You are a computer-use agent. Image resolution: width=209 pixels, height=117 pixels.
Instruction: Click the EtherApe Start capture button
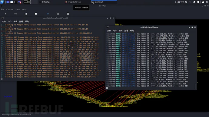[x=5, y=14]
